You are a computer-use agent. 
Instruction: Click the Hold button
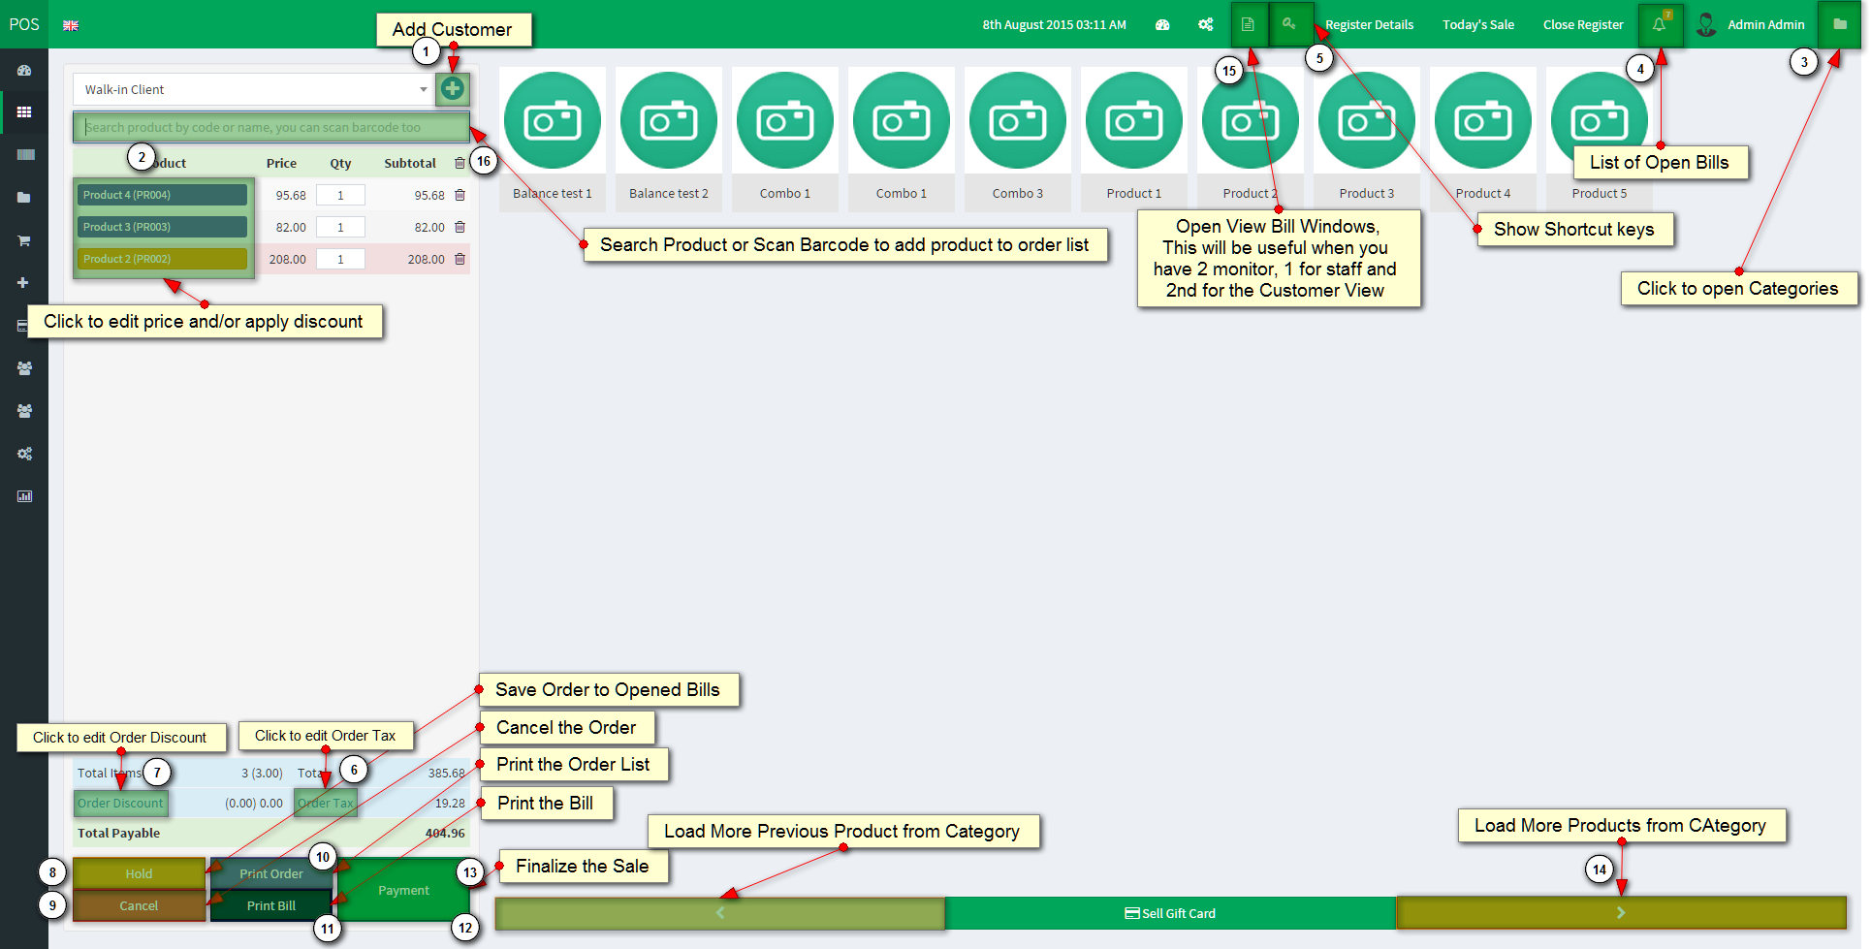(x=139, y=873)
